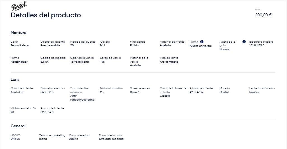Click the Puente saddle value
This screenshot has height=149, width=287.
[x=50, y=45]
